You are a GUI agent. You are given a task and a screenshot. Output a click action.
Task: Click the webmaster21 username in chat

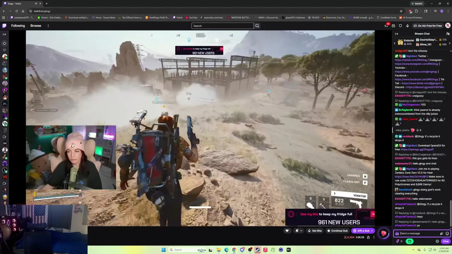point(404,164)
